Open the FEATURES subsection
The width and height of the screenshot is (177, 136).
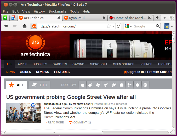62,72
